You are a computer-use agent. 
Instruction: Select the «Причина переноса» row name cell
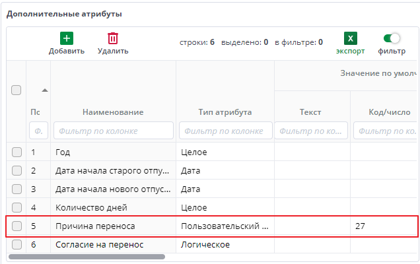[x=96, y=226]
